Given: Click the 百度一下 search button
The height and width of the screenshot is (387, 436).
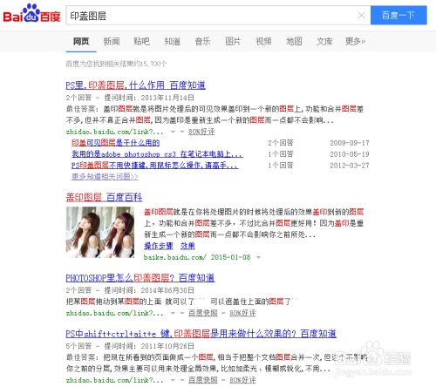Looking at the screenshot, I should click(399, 15).
